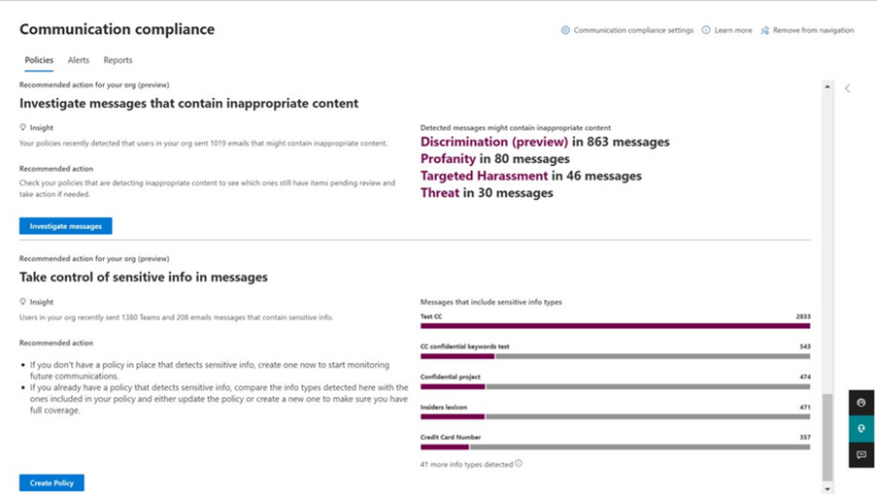Click info icon beside 41 more info types
The height and width of the screenshot is (494, 877).
(519, 463)
